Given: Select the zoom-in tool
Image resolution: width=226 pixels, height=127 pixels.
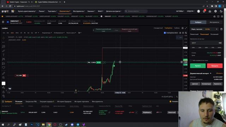Looking at the screenshot, I should pyautogui.click(x=4, y=78).
